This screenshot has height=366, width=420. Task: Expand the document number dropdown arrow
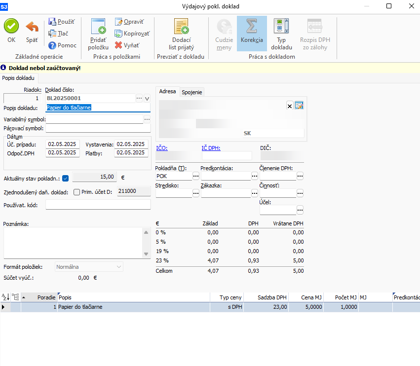147,99
